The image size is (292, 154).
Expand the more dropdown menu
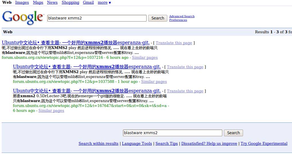click(104, 3)
